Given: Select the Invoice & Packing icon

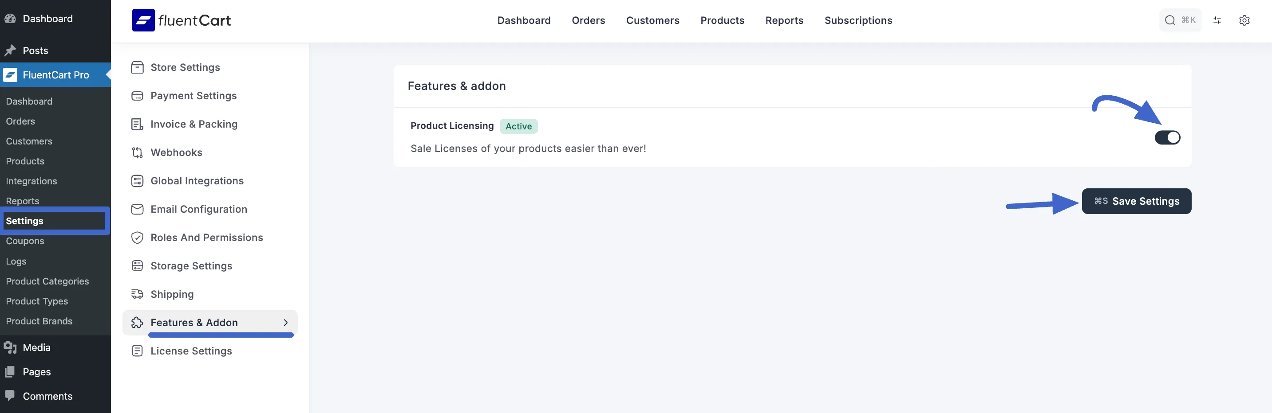Looking at the screenshot, I should [137, 124].
